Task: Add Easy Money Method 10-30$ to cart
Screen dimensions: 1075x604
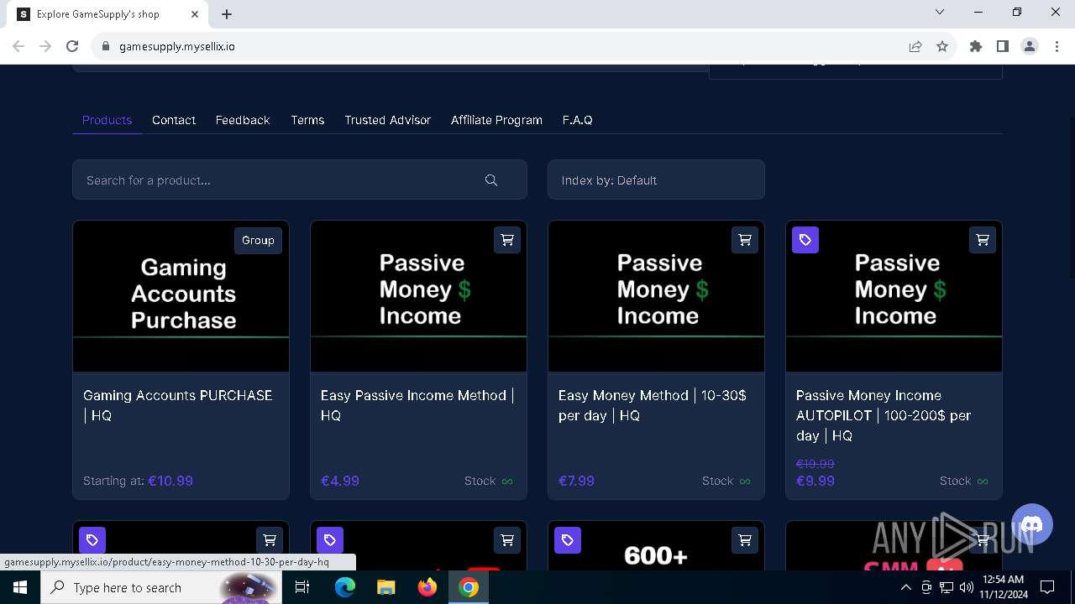Action: (x=745, y=240)
